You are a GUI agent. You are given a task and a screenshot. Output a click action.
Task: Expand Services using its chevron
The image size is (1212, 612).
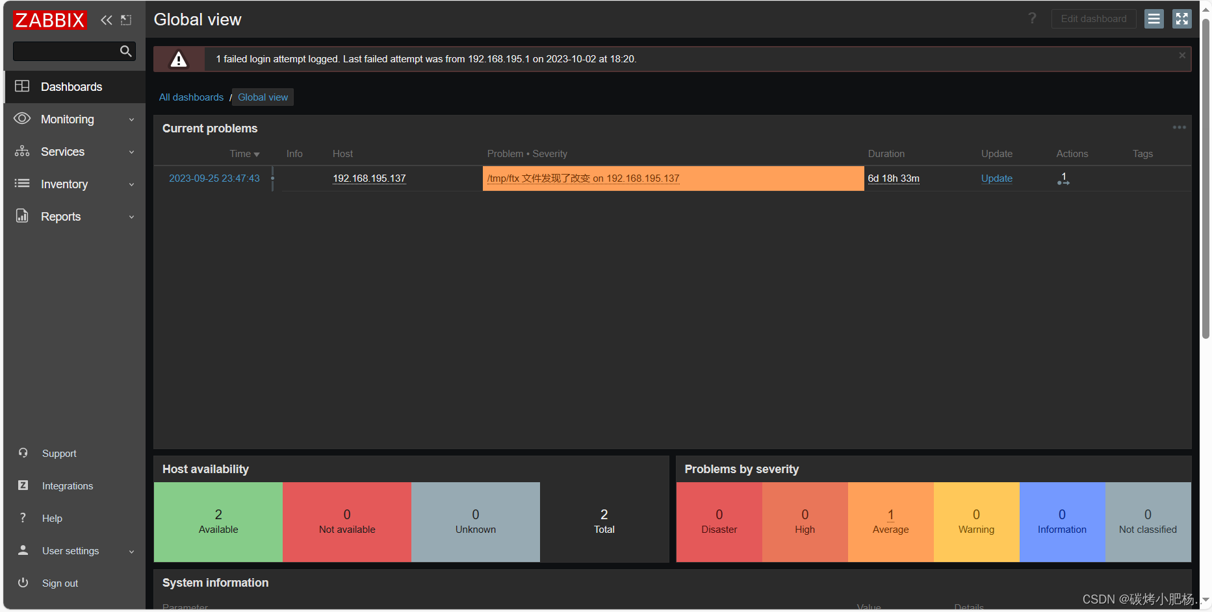(x=131, y=152)
